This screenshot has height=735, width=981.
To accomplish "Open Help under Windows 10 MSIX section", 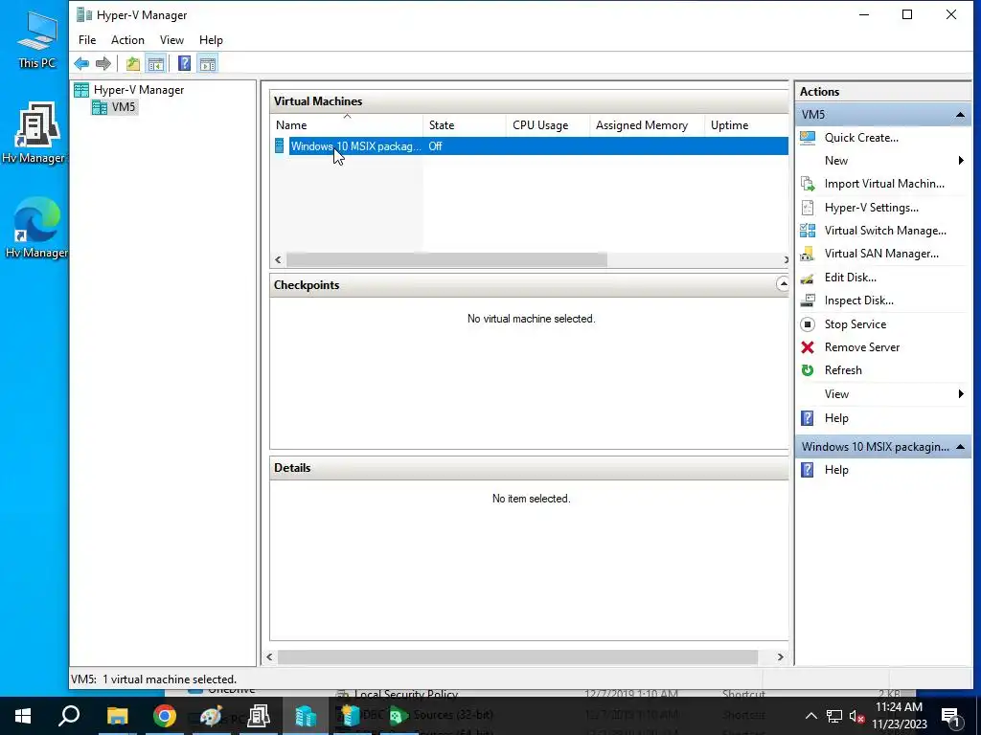I will 835,470.
